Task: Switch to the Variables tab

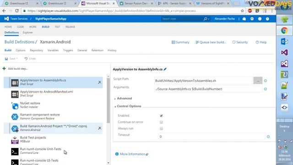Action: tap(53, 50)
